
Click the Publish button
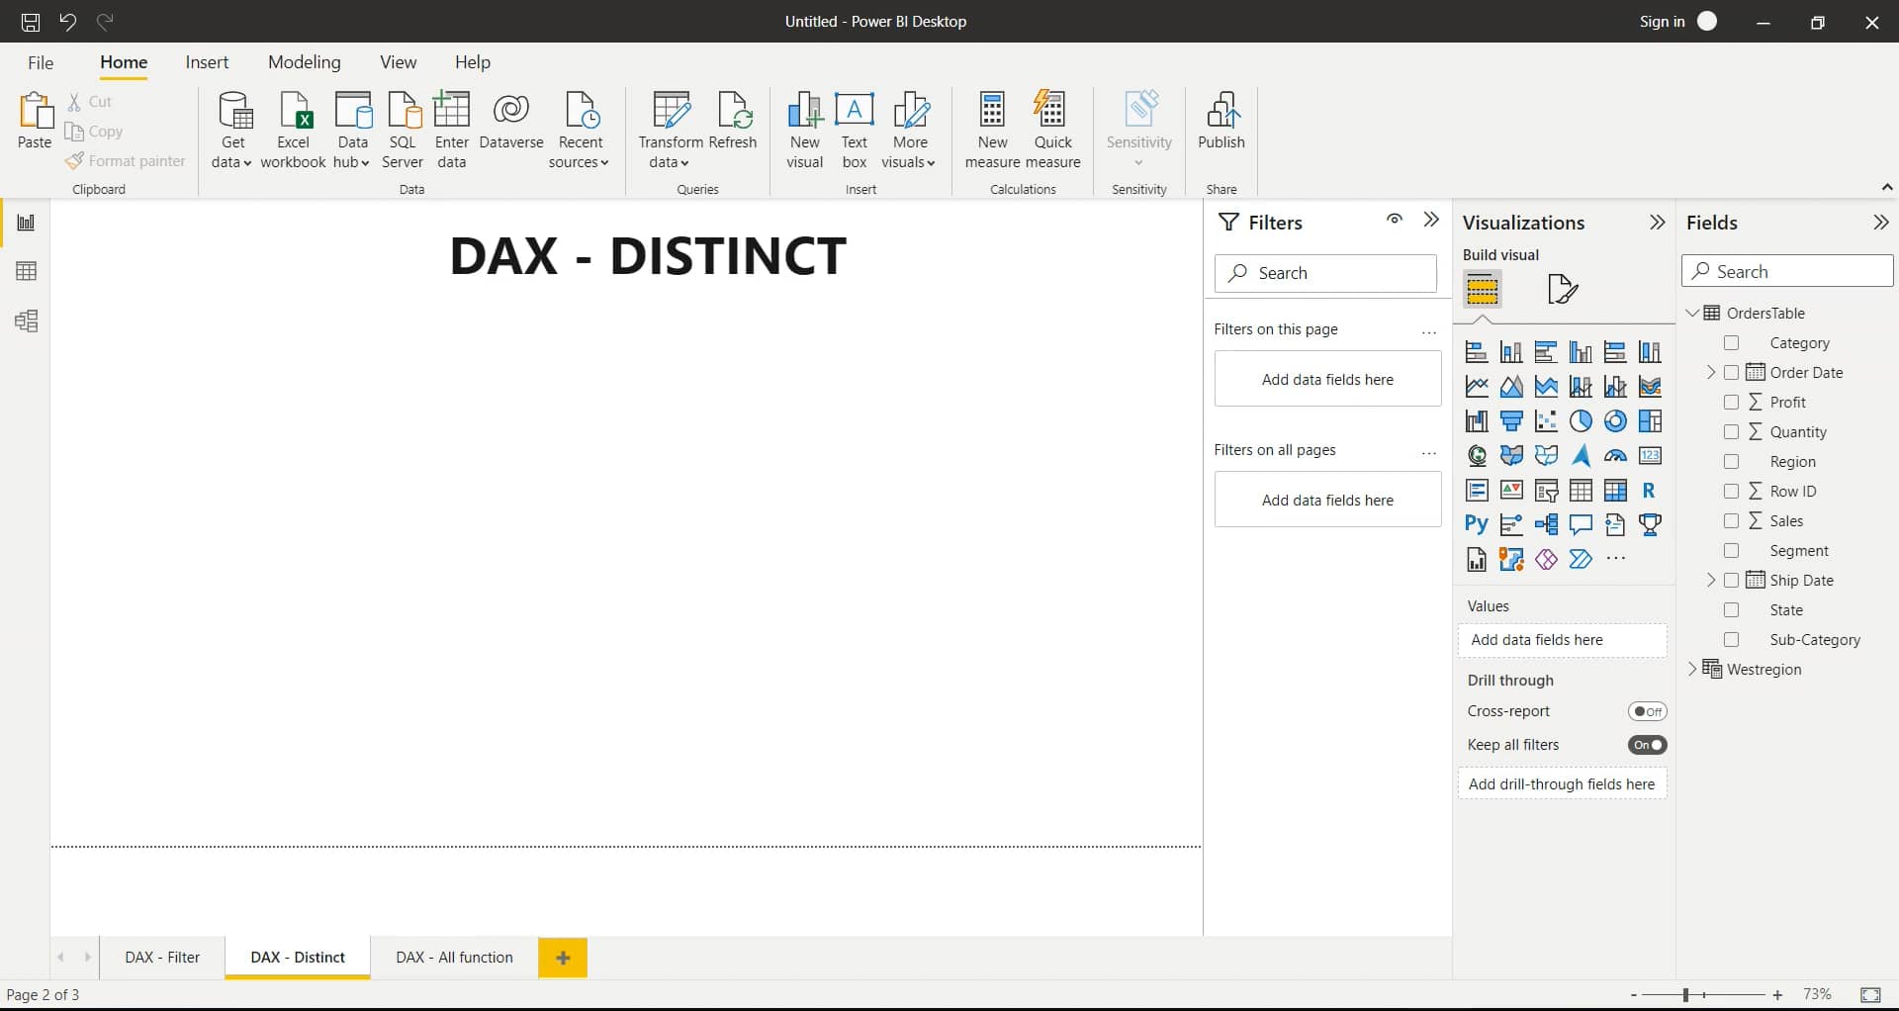[x=1221, y=123]
